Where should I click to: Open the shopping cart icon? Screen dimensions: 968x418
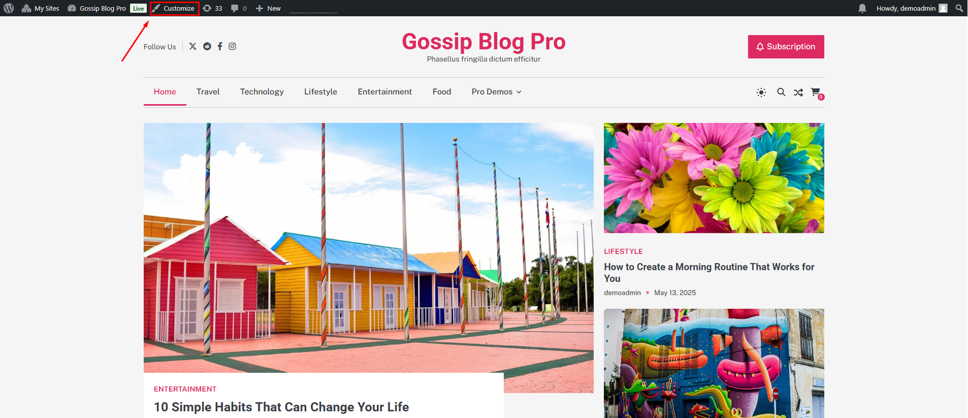pyautogui.click(x=817, y=93)
